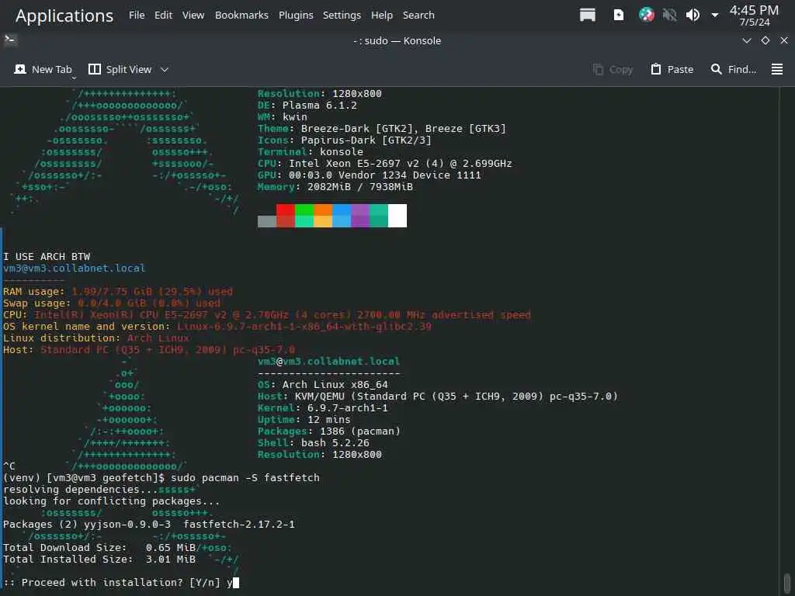Open the Plugins menu
The height and width of the screenshot is (596, 795).
tap(296, 16)
